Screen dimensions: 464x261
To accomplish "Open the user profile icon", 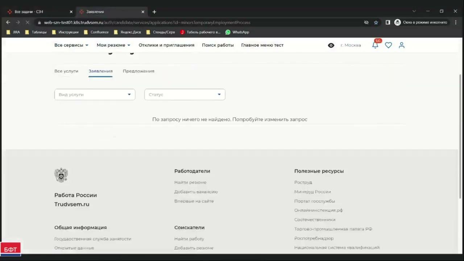I will click(x=401, y=45).
